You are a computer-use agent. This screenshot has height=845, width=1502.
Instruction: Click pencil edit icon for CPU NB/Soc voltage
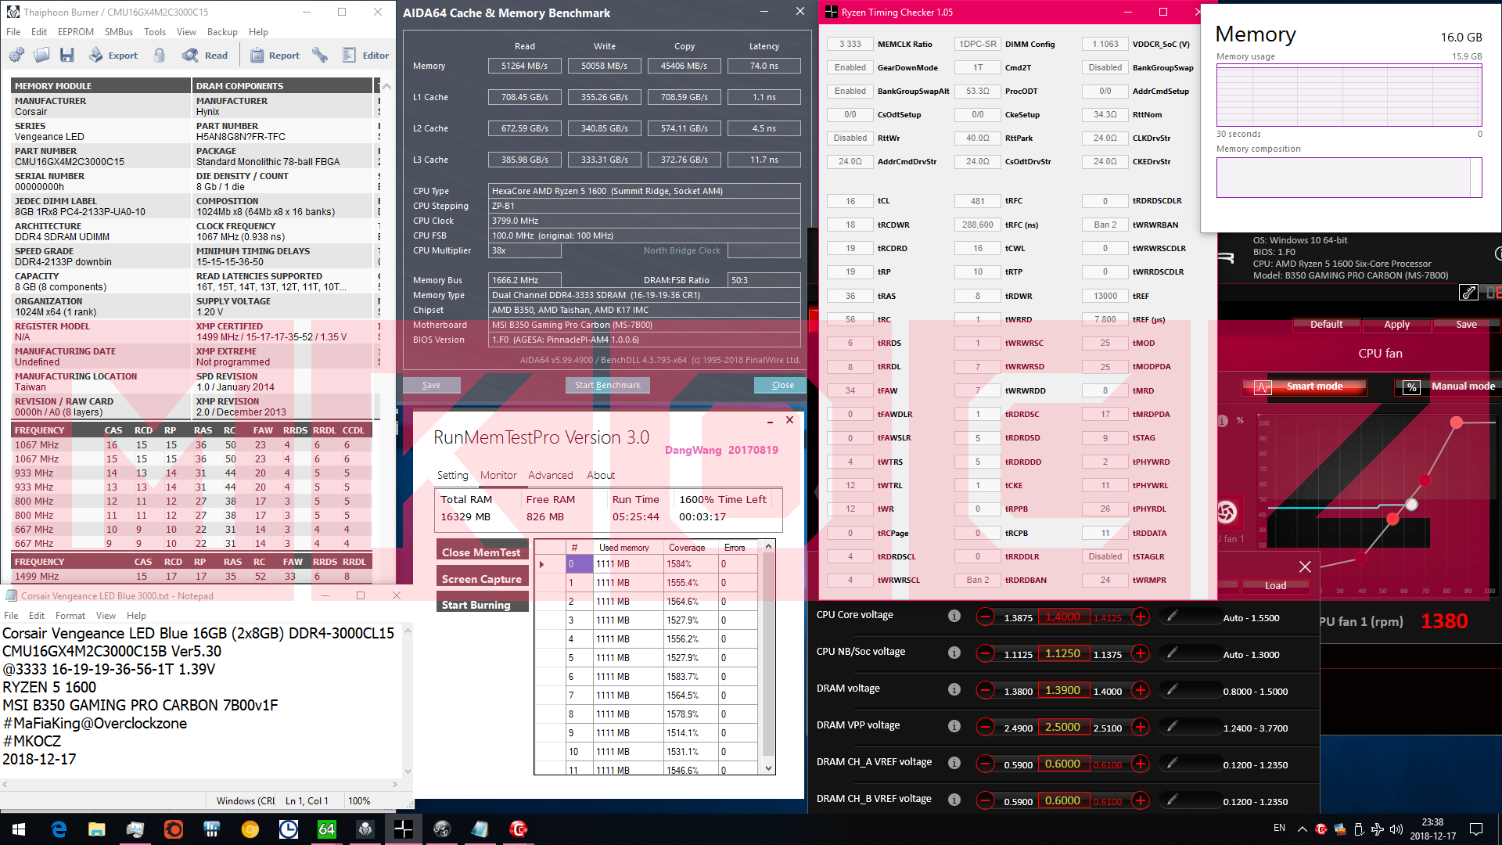1172,653
